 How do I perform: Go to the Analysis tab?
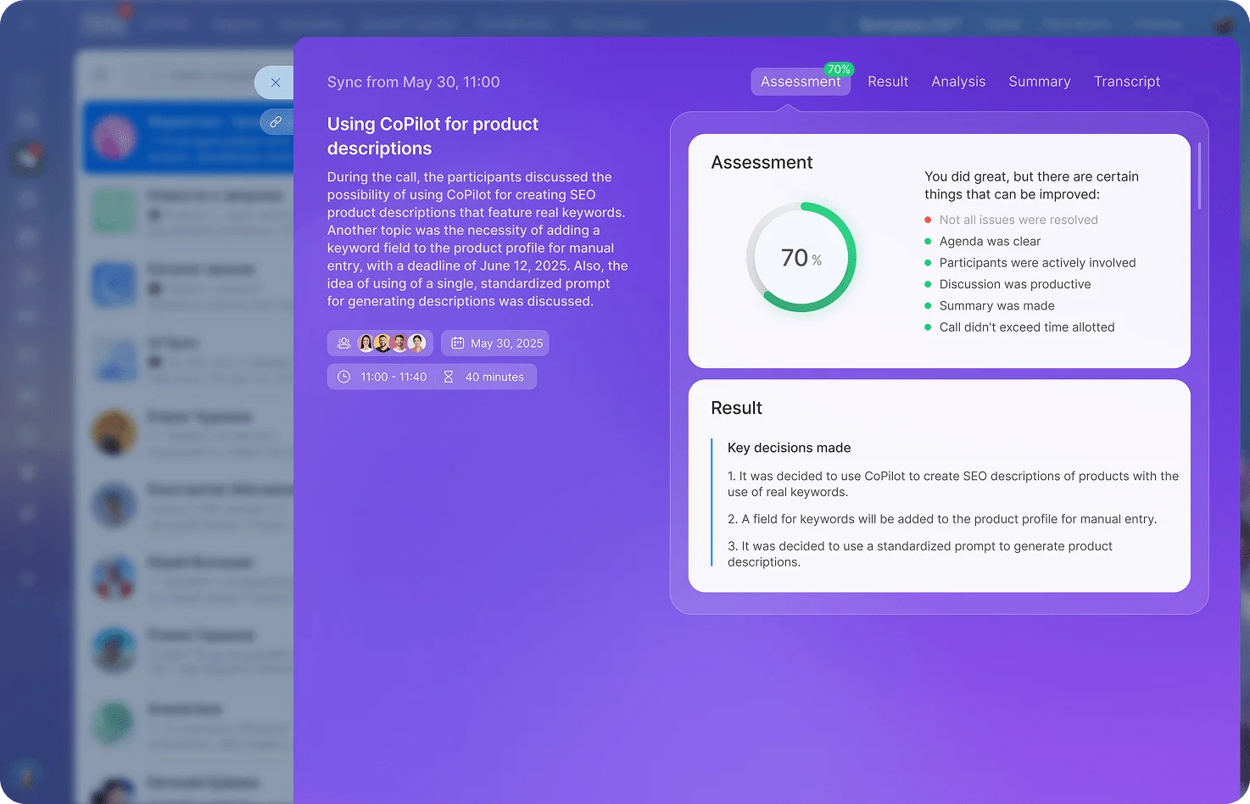958,82
